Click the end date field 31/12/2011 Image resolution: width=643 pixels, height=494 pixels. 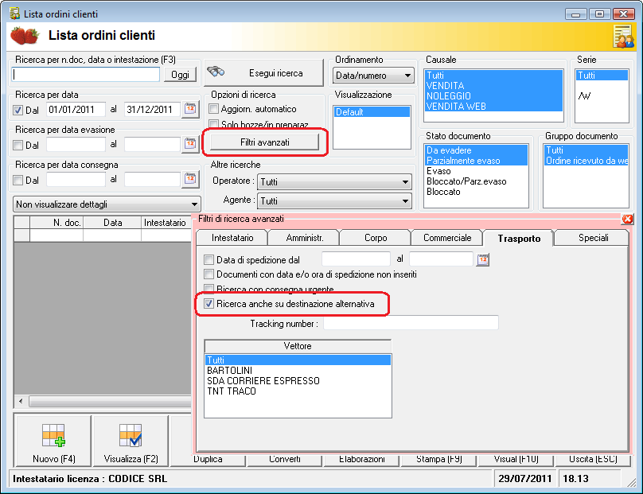(x=152, y=110)
